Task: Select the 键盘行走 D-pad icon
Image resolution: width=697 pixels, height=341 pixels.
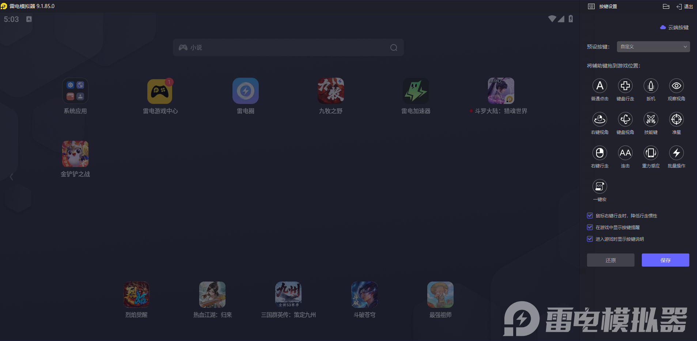Action: (625, 86)
